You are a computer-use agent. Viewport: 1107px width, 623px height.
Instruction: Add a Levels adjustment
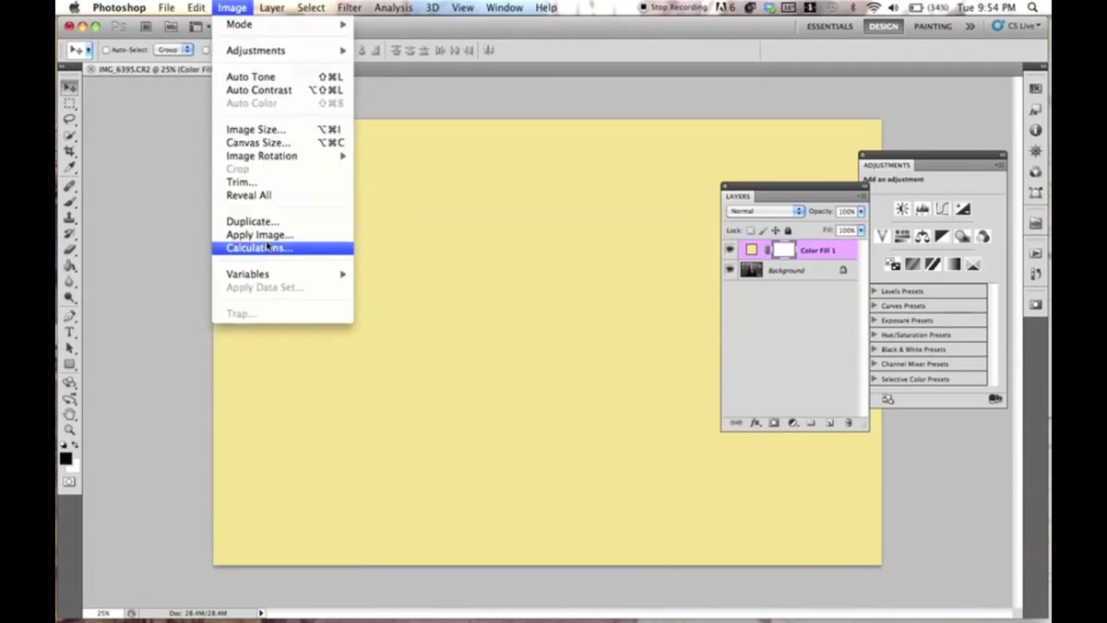tap(922, 209)
